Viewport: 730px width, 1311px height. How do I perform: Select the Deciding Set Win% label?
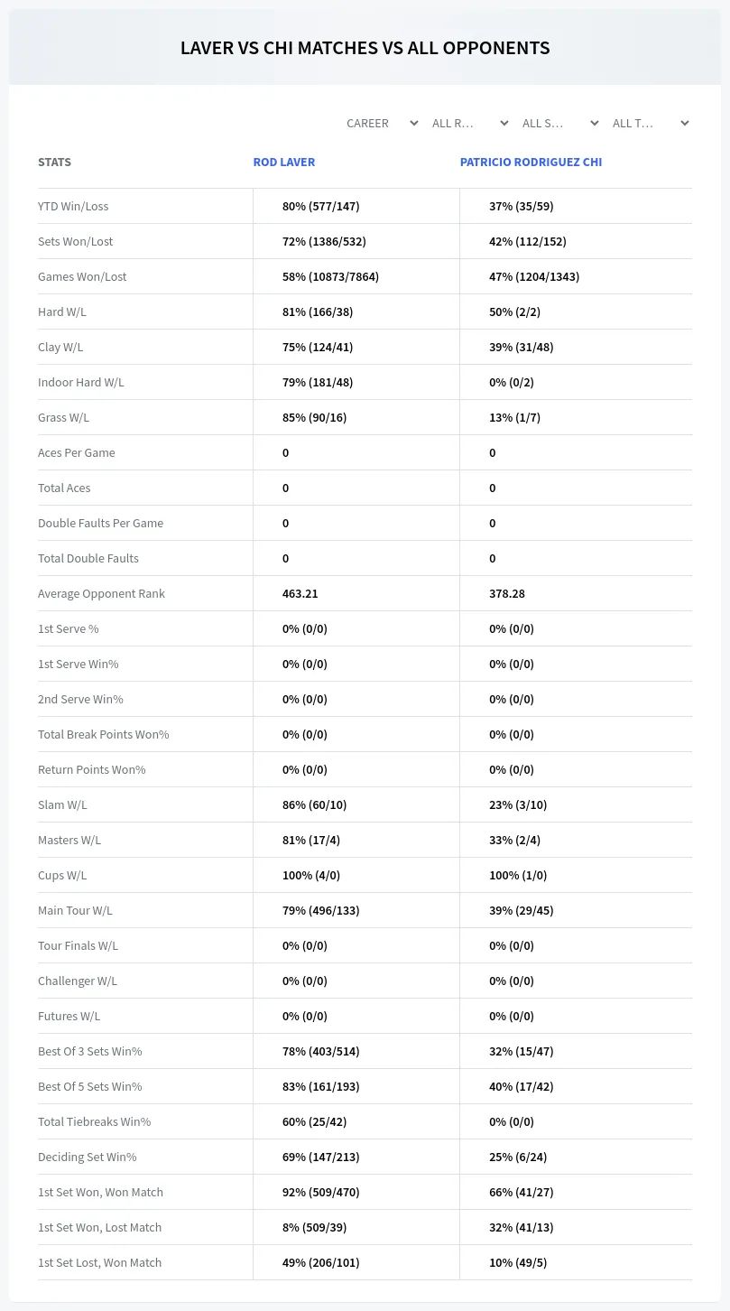pyautogui.click(x=87, y=1157)
